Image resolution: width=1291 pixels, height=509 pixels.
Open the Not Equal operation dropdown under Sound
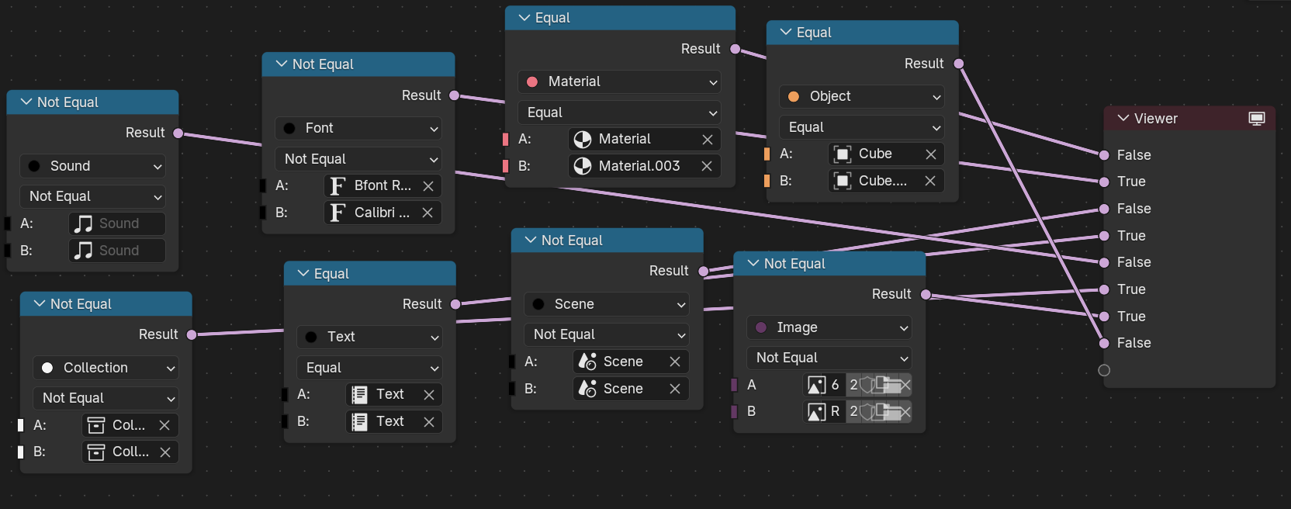coord(92,196)
